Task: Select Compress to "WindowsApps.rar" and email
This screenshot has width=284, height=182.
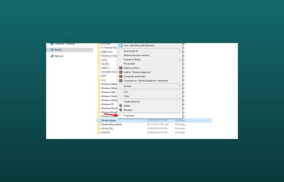Action: (146, 81)
